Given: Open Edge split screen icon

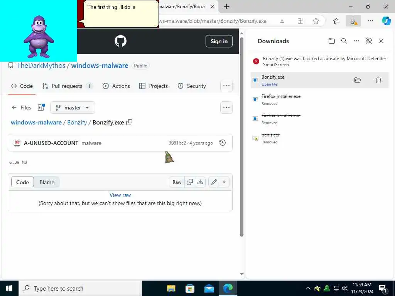Looking at the screenshot, I should [300, 21].
